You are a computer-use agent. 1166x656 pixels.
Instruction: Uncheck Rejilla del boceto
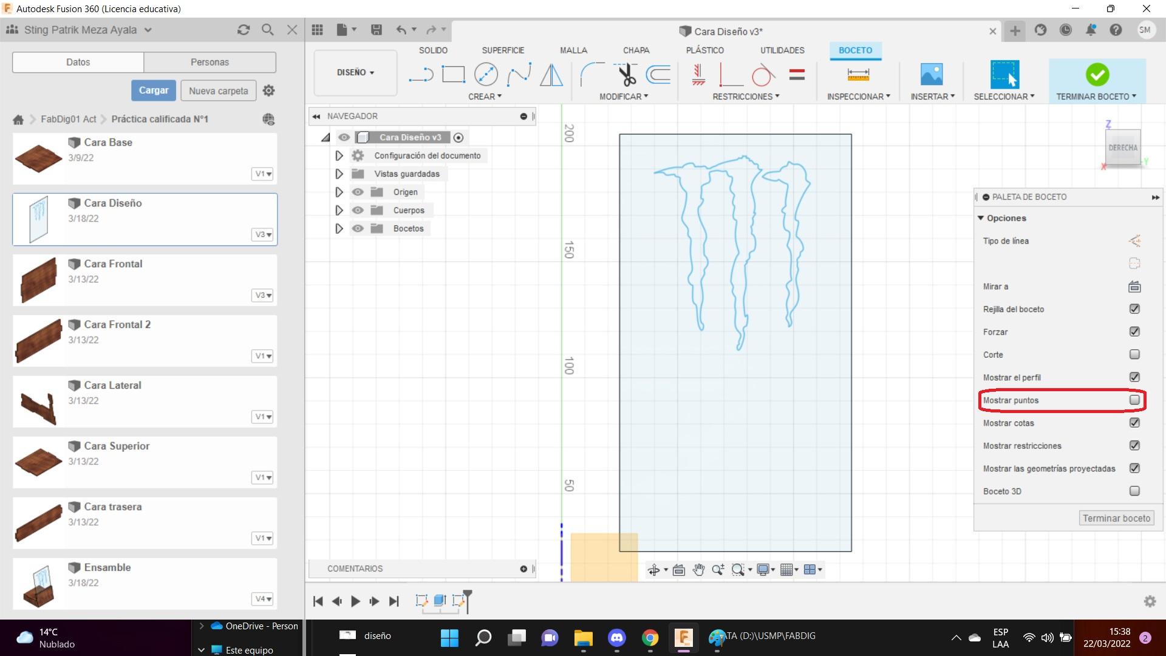pyautogui.click(x=1134, y=309)
